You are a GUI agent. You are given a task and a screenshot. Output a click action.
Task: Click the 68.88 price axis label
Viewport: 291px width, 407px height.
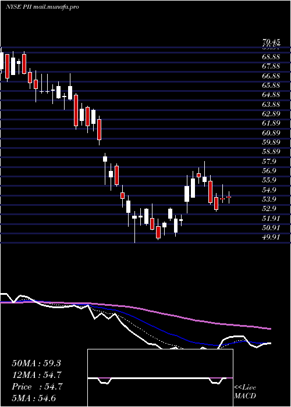tap(271, 56)
